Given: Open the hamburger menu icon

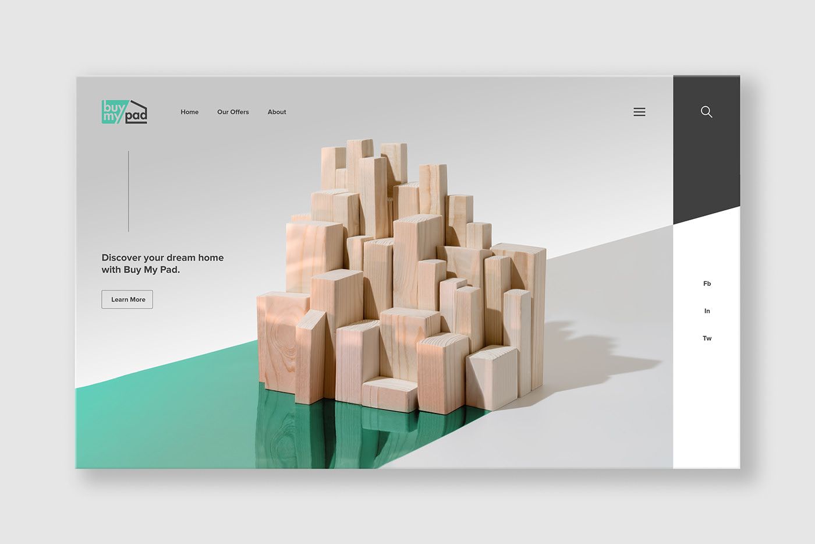Looking at the screenshot, I should [x=639, y=112].
